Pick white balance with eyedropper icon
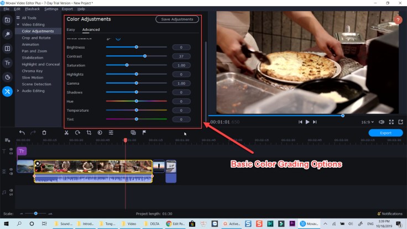 click(x=109, y=39)
